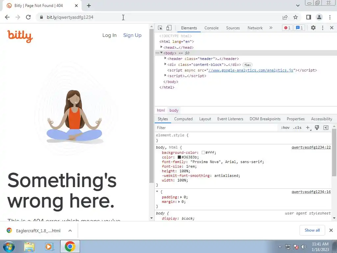
Task: Bookmark this page with star icon
Action: click(296, 17)
